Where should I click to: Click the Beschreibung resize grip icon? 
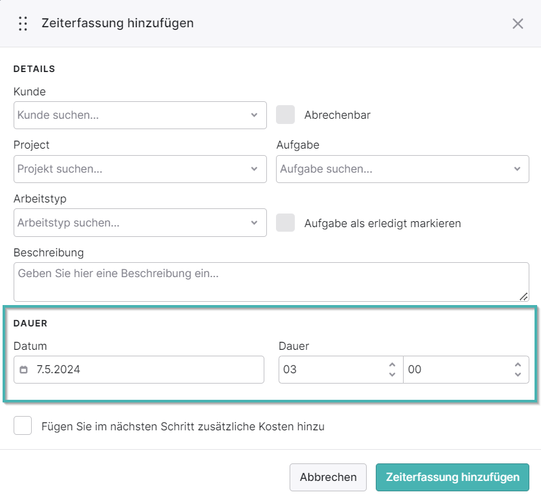click(524, 297)
